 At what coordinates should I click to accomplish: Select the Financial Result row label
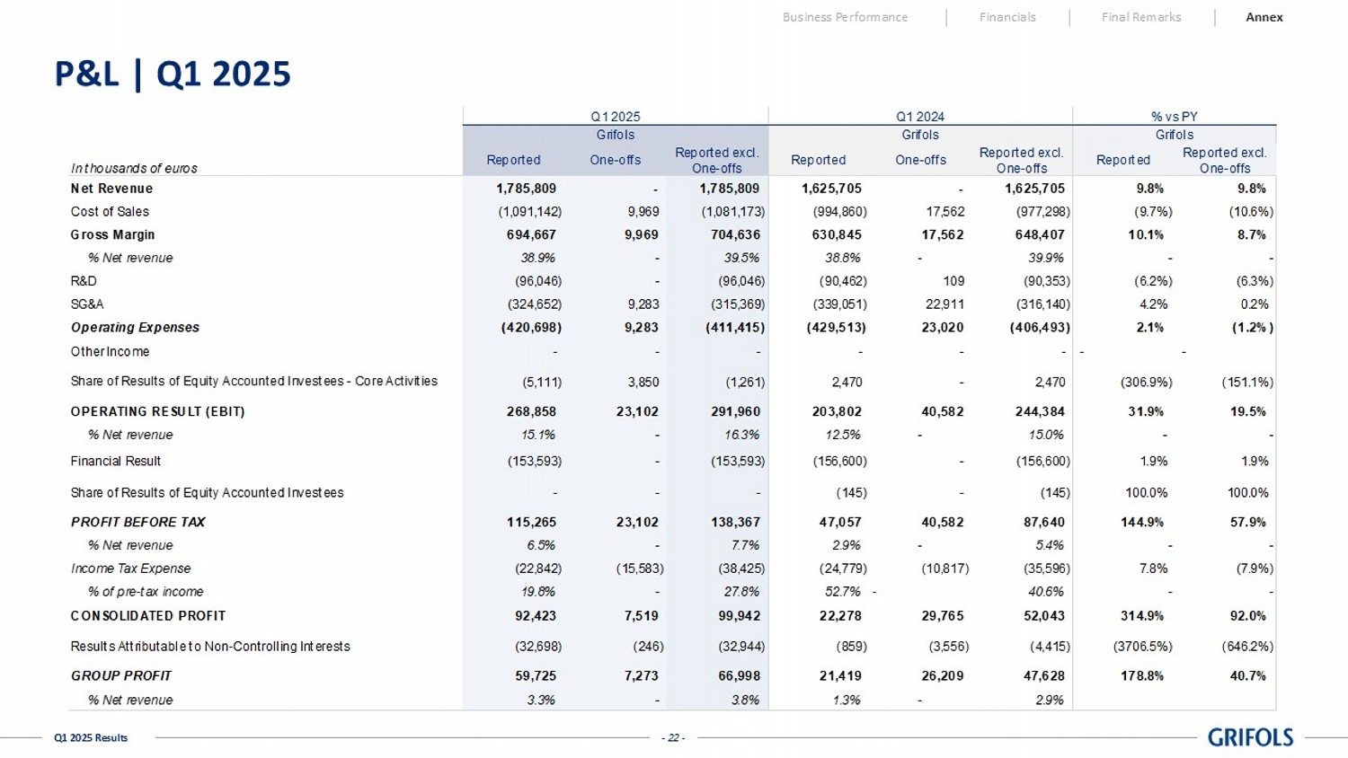pos(116,461)
